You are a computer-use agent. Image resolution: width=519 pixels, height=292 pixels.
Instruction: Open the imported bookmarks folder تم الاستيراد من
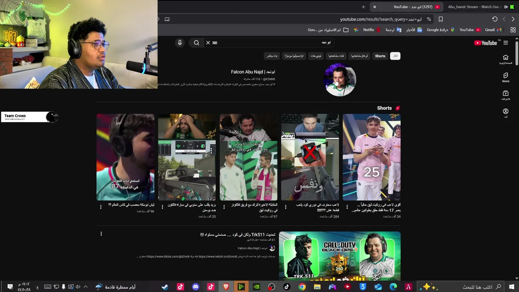coord(328,30)
